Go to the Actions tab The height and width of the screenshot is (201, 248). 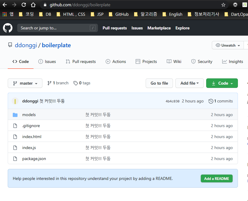point(116,61)
